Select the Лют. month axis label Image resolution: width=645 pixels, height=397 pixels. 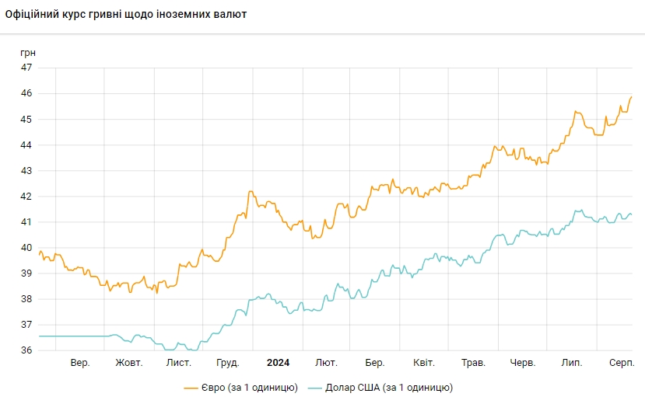tap(326, 363)
